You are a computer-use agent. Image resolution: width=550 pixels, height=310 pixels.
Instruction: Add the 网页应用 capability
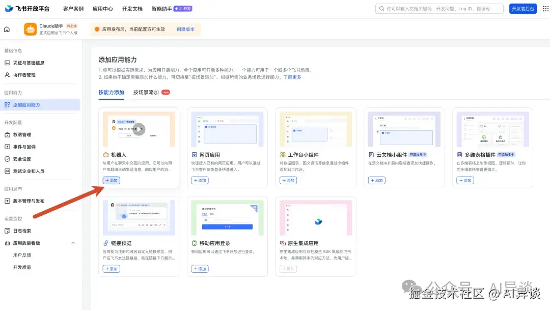(200, 180)
